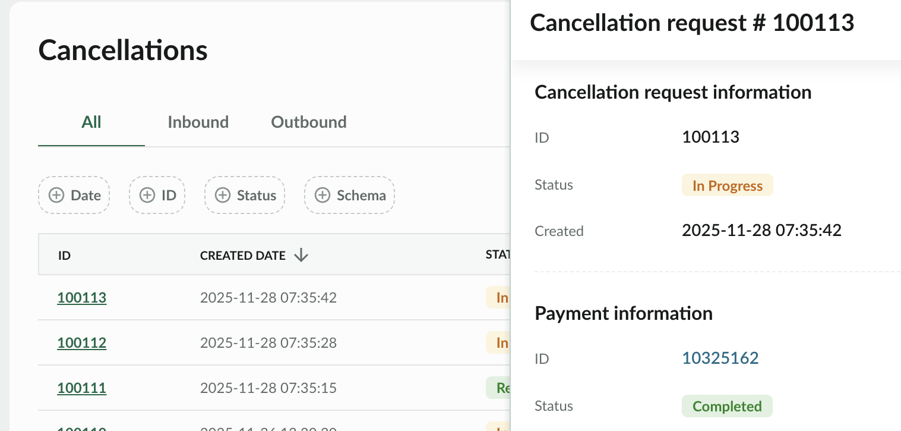
Task: Add a Schema filter chip
Action: (349, 195)
